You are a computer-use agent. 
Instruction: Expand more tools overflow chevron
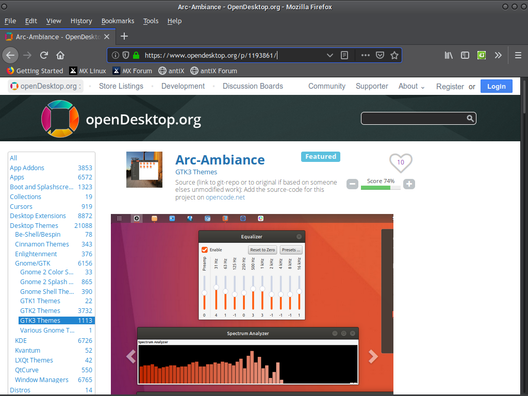(x=498, y=55)
